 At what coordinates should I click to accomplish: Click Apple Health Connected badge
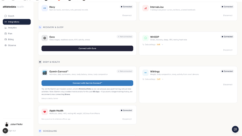(x=126, y=110)
